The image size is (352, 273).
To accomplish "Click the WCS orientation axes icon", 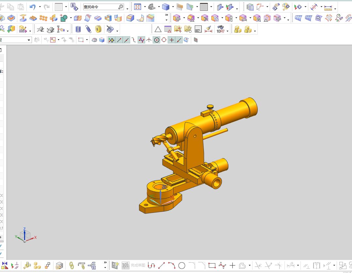I will (260, 7).
